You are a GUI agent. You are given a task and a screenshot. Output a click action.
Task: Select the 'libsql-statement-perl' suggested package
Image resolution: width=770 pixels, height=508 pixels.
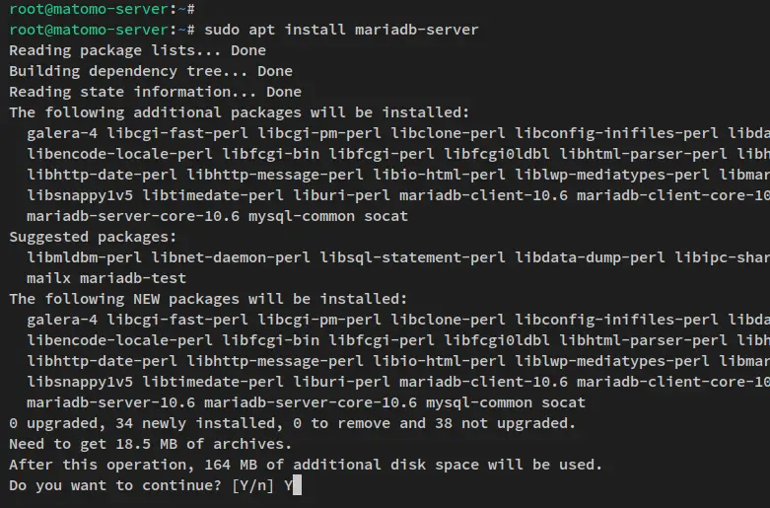(412, 257)
